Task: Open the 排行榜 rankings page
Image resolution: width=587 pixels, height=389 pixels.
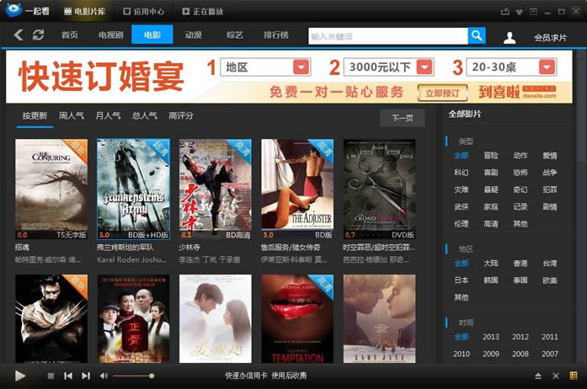Action: (x=276, y=35)
